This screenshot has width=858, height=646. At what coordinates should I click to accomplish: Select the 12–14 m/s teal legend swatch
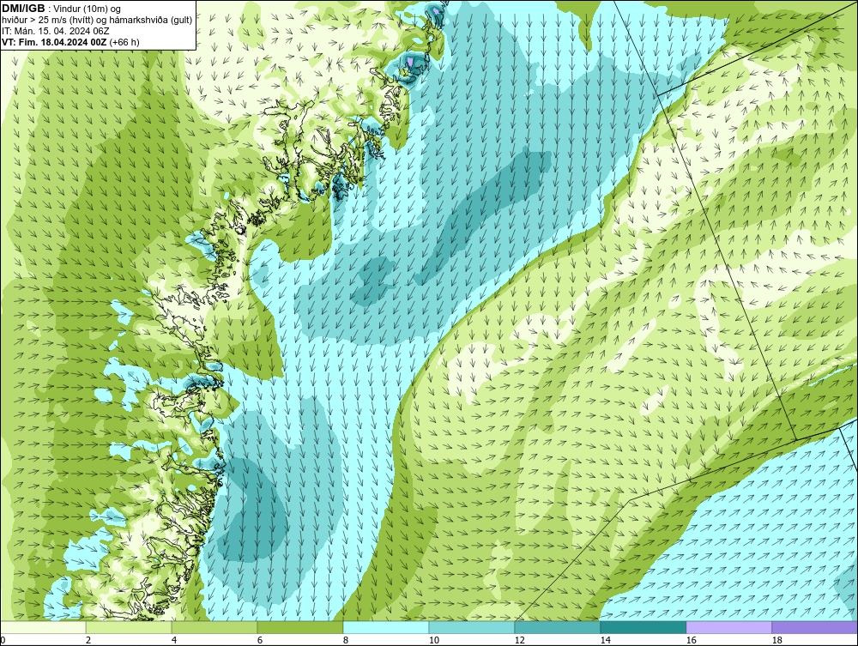pyautogui.click(x=557, y=627)
